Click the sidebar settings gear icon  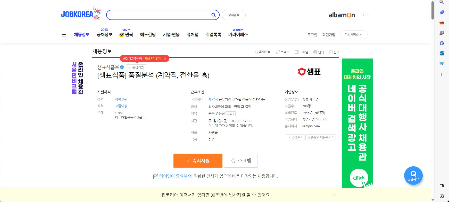(442, 196)
